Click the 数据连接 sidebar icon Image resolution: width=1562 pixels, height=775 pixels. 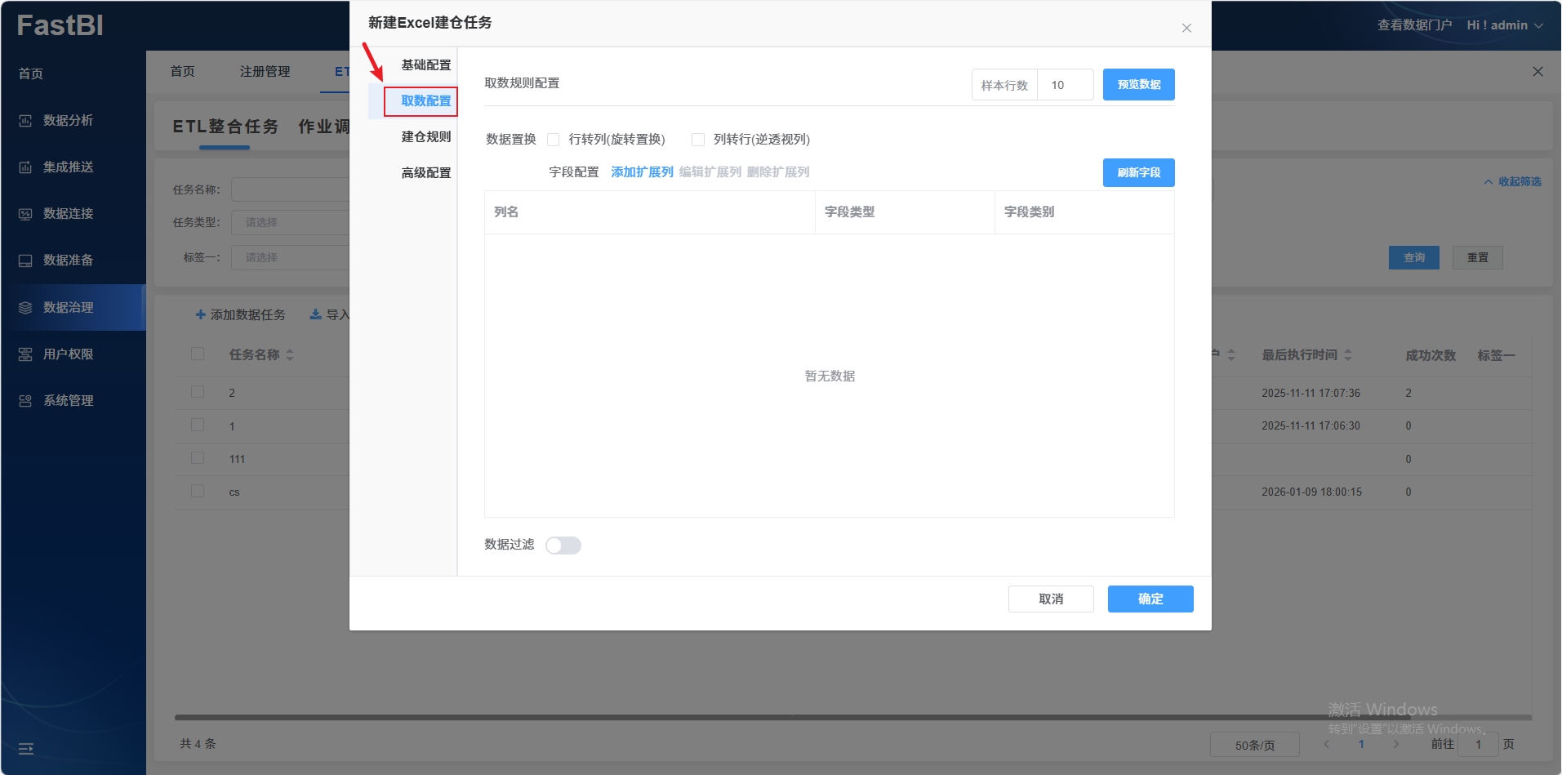[25, 214]
